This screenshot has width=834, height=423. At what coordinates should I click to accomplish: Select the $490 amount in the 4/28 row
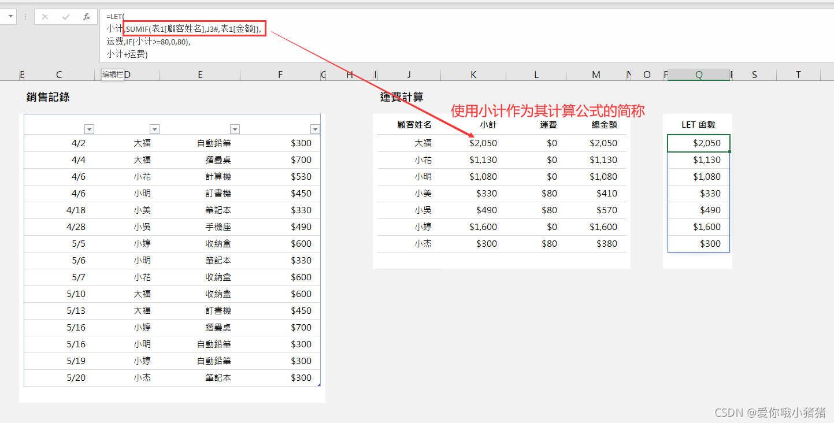pos(280,227)
